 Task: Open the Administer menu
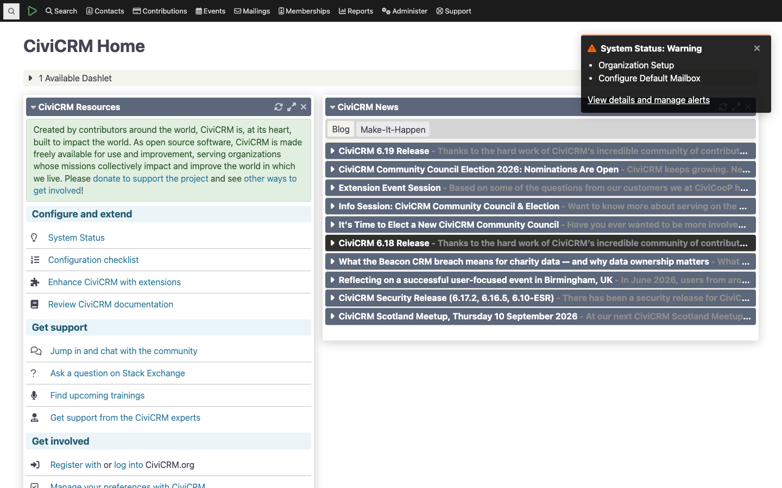[x=405, y=11]
